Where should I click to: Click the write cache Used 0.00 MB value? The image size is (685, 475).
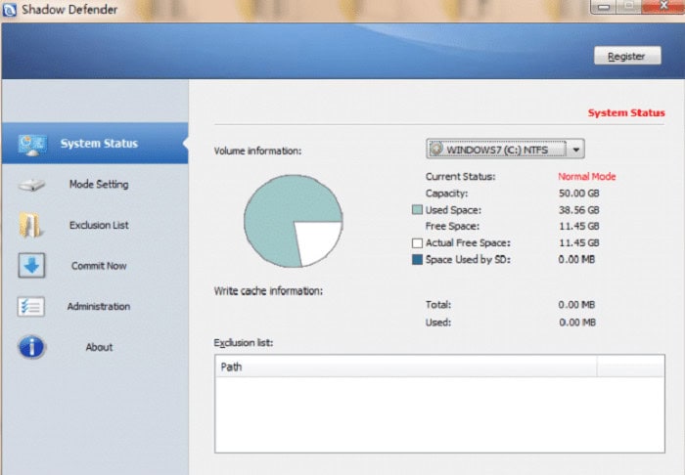(x=577, y=323)
